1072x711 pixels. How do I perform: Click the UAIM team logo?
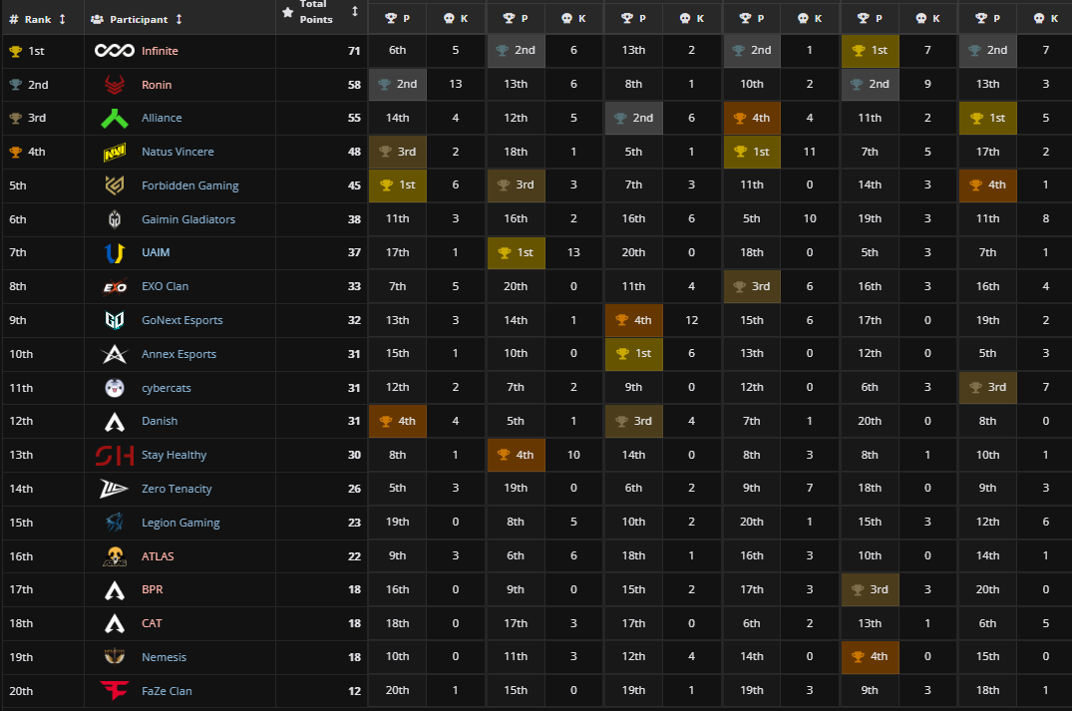(114, 253)
